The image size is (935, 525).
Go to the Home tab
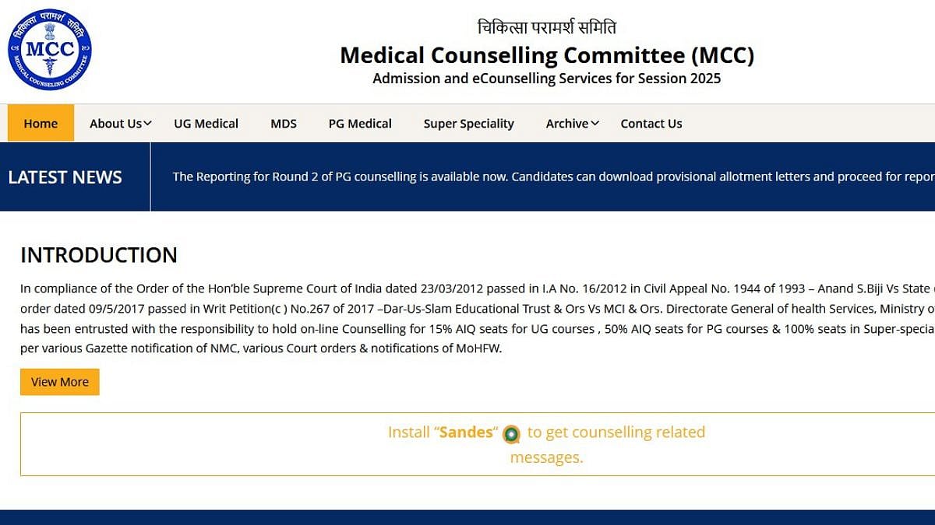pos(41,124)
